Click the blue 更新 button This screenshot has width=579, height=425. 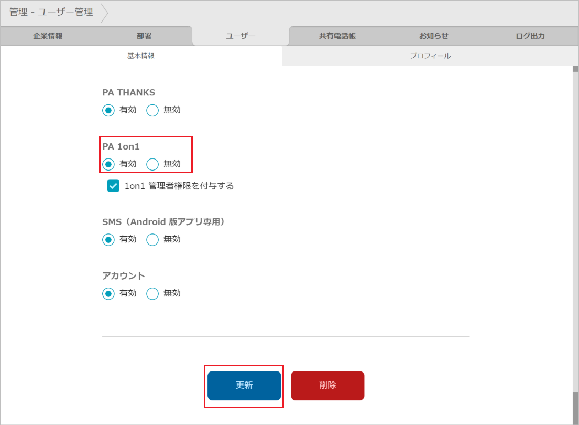click(x=244, y=386)
